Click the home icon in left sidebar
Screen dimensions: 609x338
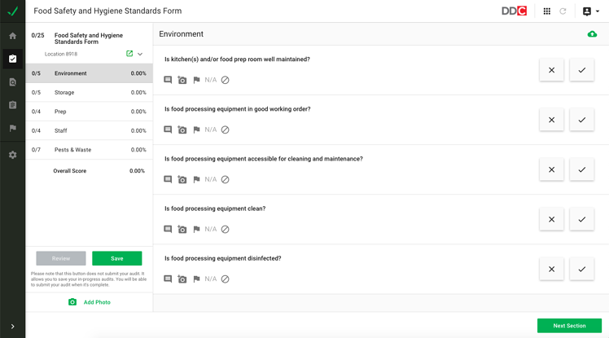tap(12, 36)
